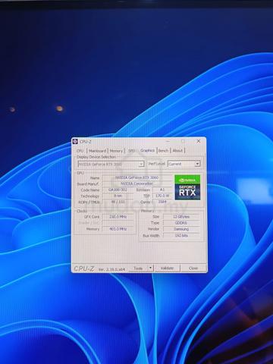This screenshot has width=273, height=364.
Task: Click the Technology value 8 nm
Action: (118, 196)
